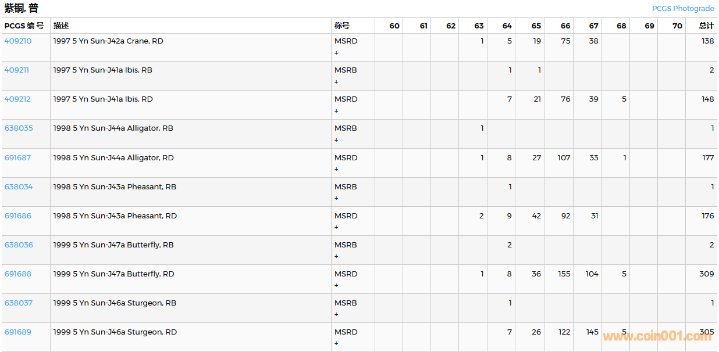Expand plus sign in Sturgeon RB row
Image resolution: width=719 pixels, height=352 pixels.
pos(336,314)
